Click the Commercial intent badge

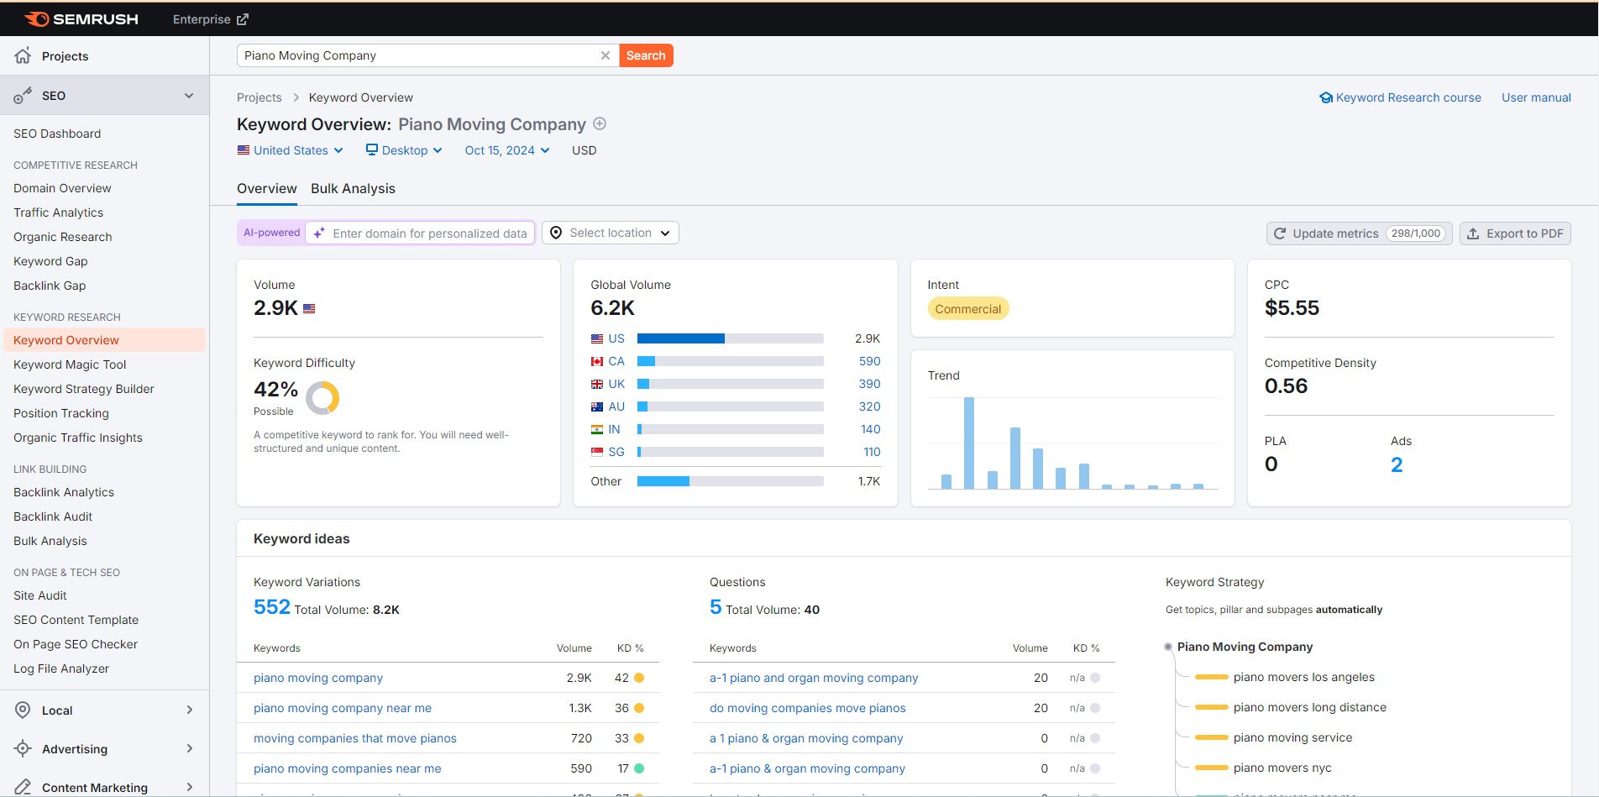point(968,309)
